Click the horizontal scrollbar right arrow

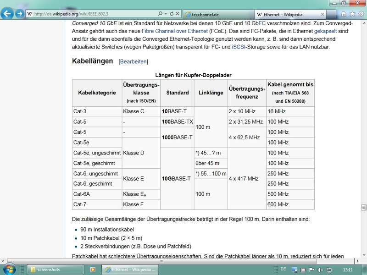tap(357, 261)
